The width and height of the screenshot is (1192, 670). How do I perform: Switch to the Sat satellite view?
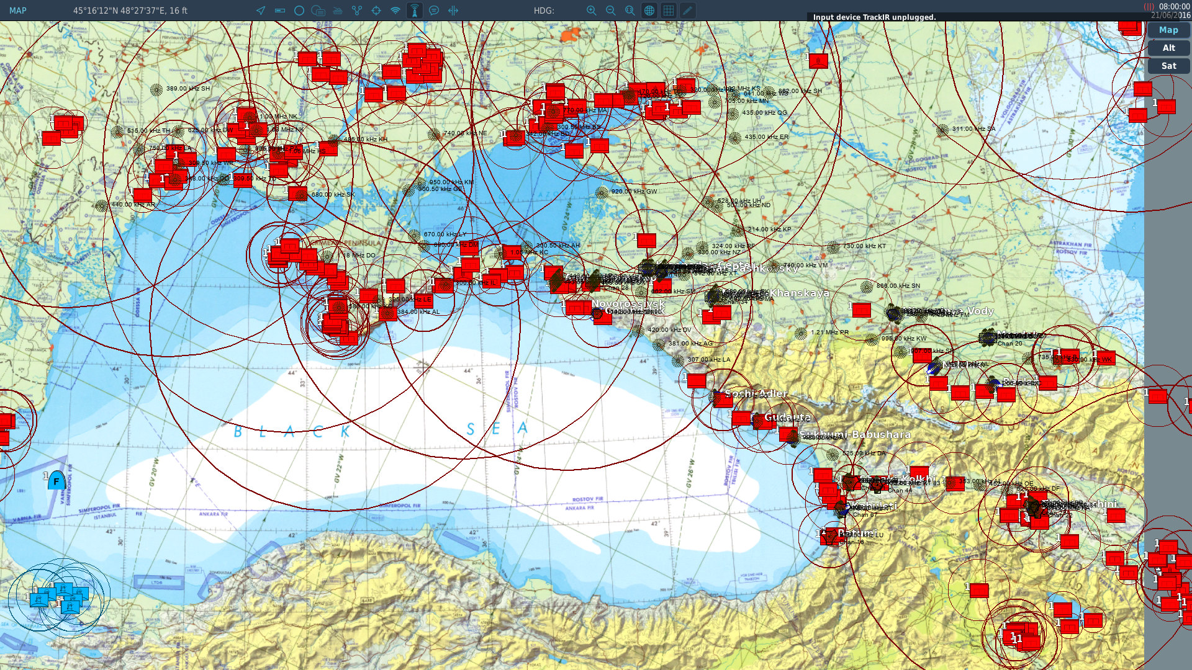point(1168,66)
